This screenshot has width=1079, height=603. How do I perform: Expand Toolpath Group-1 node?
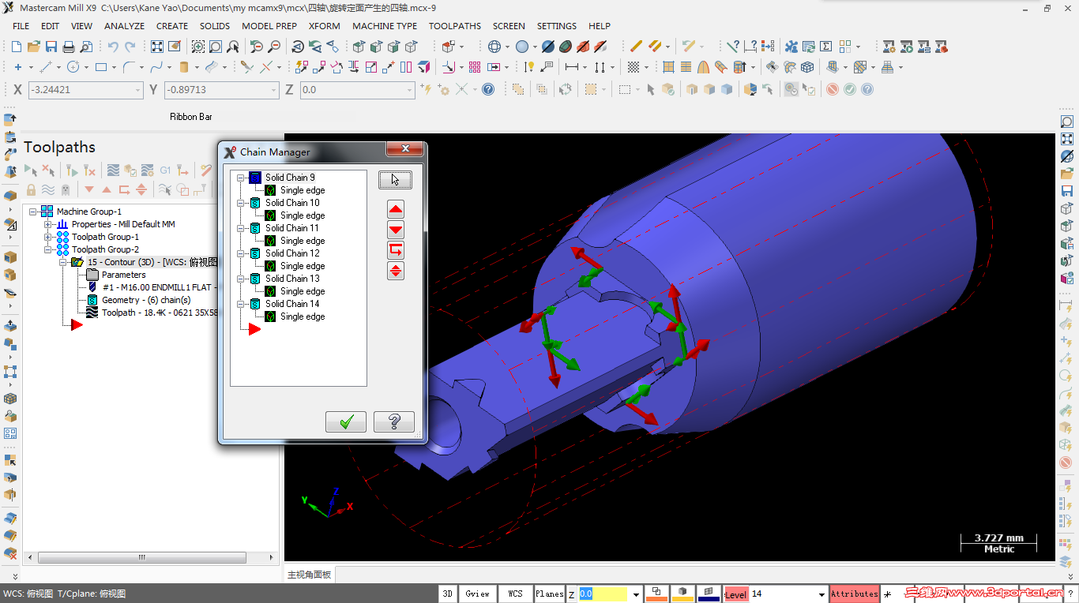48,237
